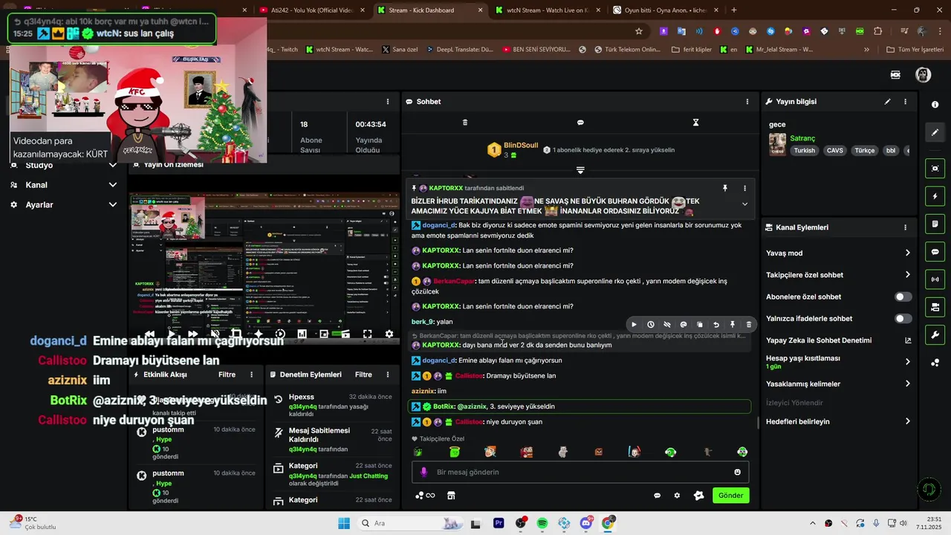Click the wrench icon in the right sidebar
Viewport: 951px width, 535px height.
tap(935, 335)
